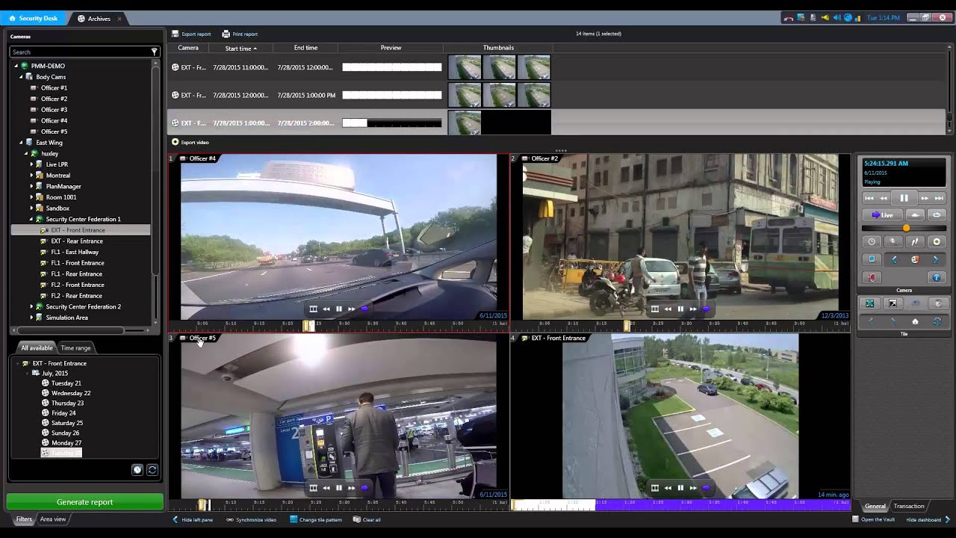Open Change tile pattern
This screenshot has height=538, width=956.
[x=316, y=519]
